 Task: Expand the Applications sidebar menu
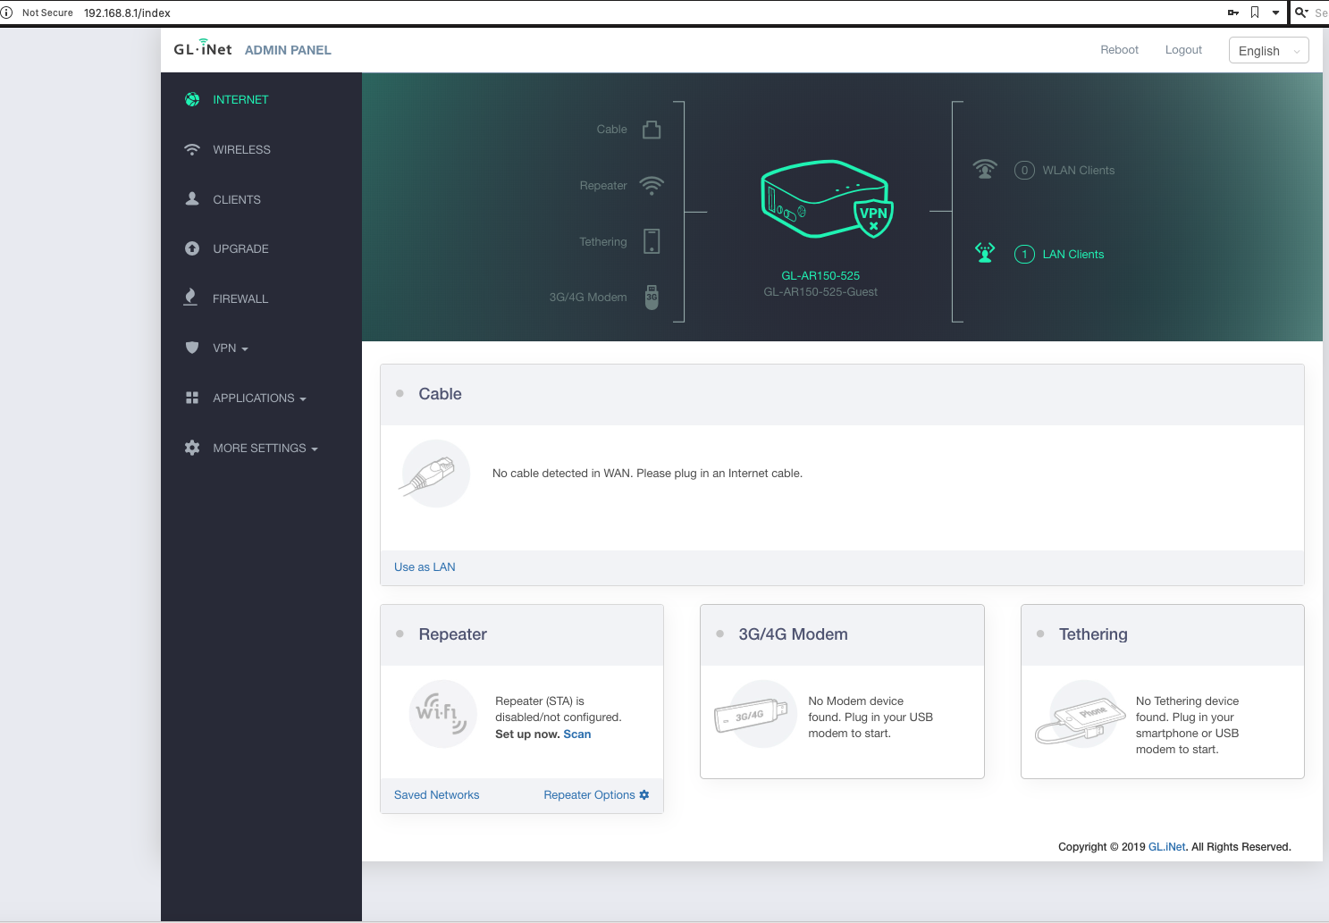(258, 399)
